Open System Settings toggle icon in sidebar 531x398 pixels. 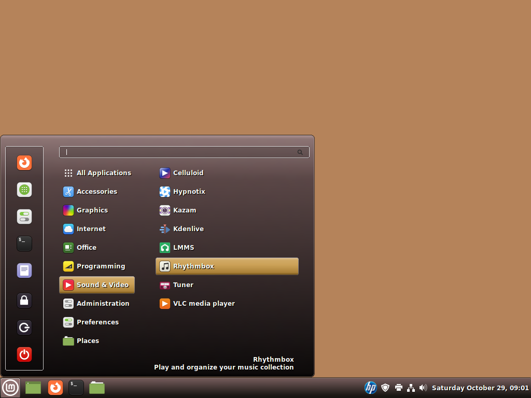click(24, 217)
